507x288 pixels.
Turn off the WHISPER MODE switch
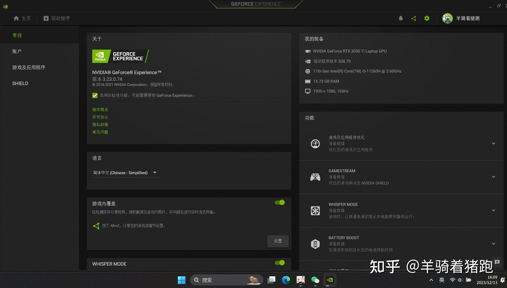(280, 263)
